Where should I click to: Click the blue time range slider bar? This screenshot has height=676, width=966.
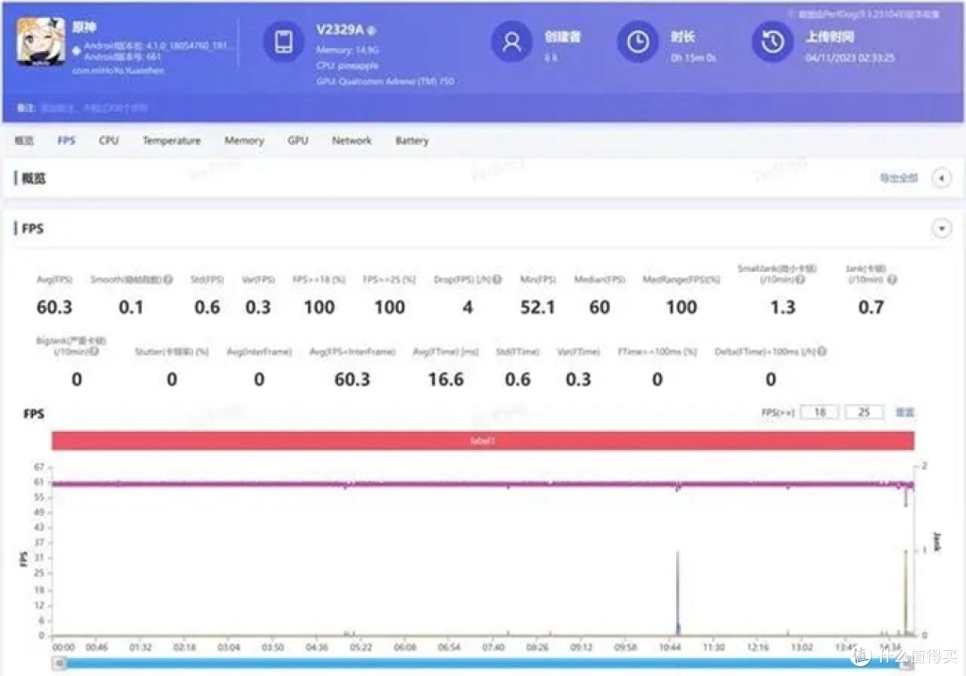tap(483, 663)
